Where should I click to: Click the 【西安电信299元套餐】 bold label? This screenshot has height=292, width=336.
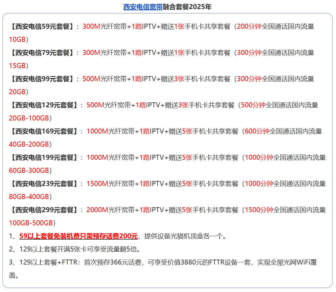[44, 210]
